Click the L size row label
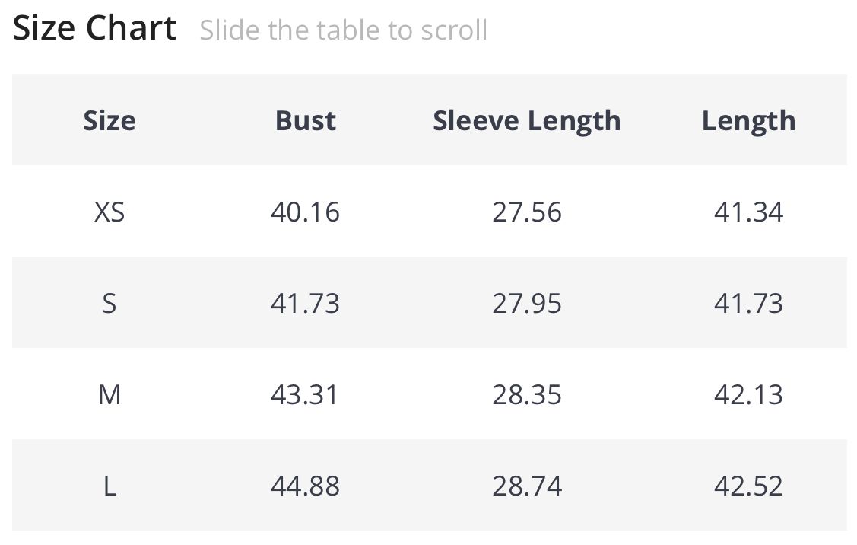 click(x=110, y=486)
